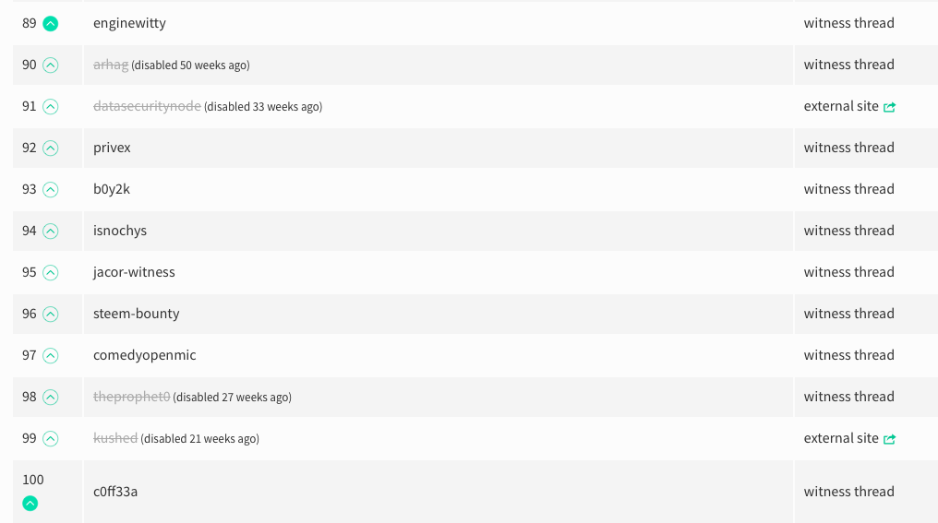Upvote jacor-witness

pos(50,272)
